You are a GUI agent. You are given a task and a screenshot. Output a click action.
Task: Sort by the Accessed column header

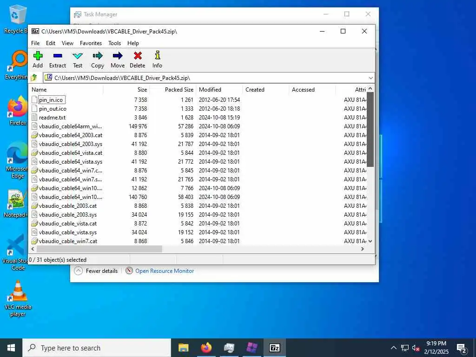312,90
